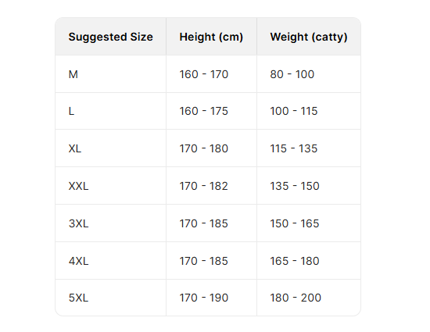Click the 170 - 190 height cell

pos(211,298)
